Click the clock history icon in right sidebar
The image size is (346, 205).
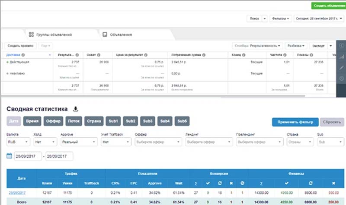click(x=341, y=79)
